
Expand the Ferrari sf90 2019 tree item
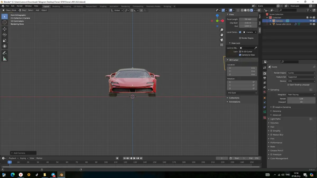click(270, 24)
